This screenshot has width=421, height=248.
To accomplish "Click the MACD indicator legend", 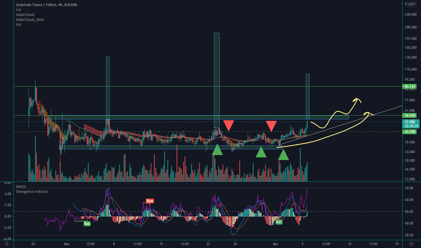I will coord(21,187).
